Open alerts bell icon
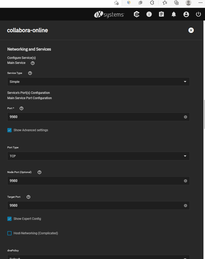Viewport: 205px width, 259px height. tap(174, 14)
